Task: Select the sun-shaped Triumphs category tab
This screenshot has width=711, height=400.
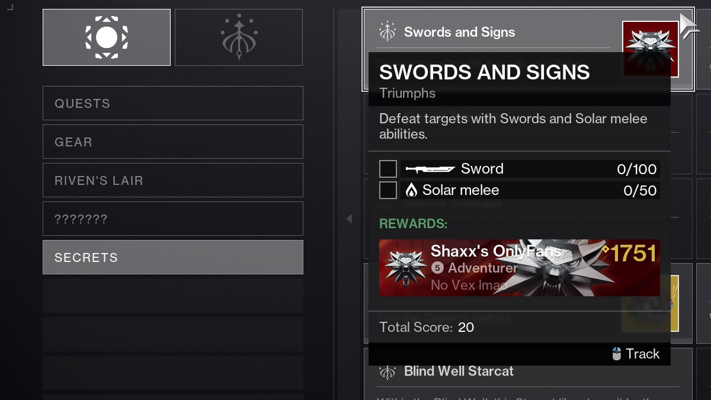Action: tap(107, 37)
